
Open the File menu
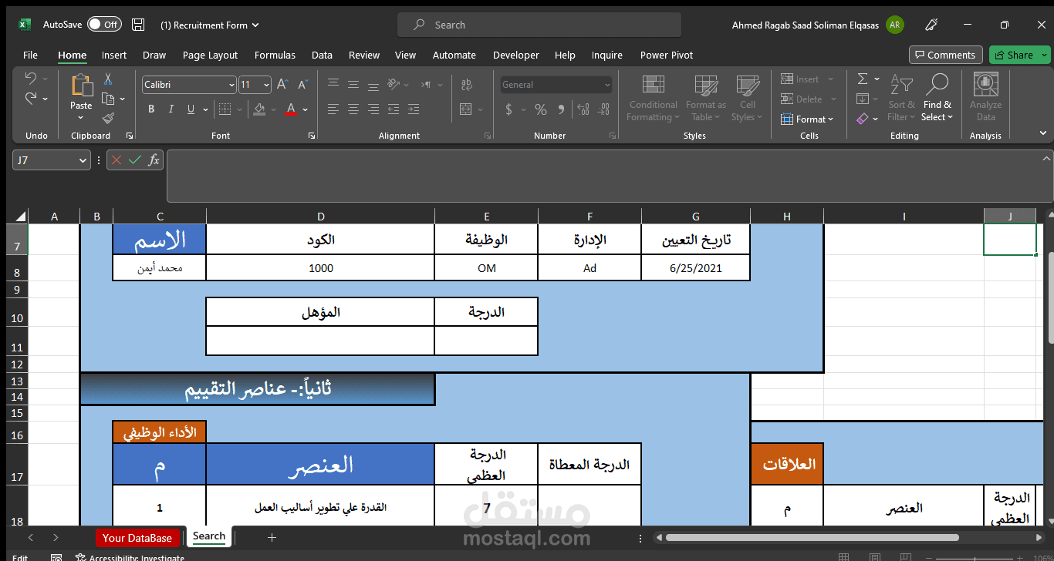(x=30, y=55)
